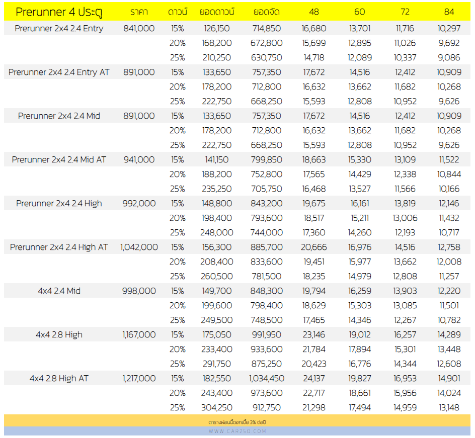475x438 pixels.
Task: Click finance amount 991,950
Action: point(267,335)
